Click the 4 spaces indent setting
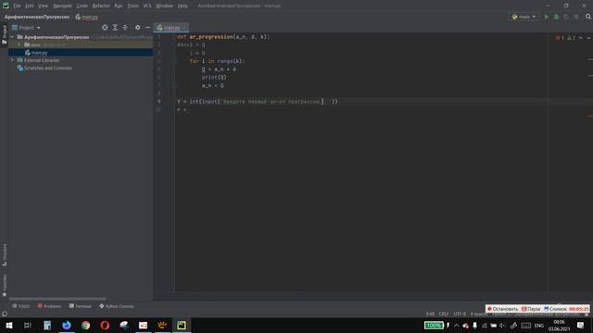The height and width of the screenshot is (333, 593). pos(479,314)
